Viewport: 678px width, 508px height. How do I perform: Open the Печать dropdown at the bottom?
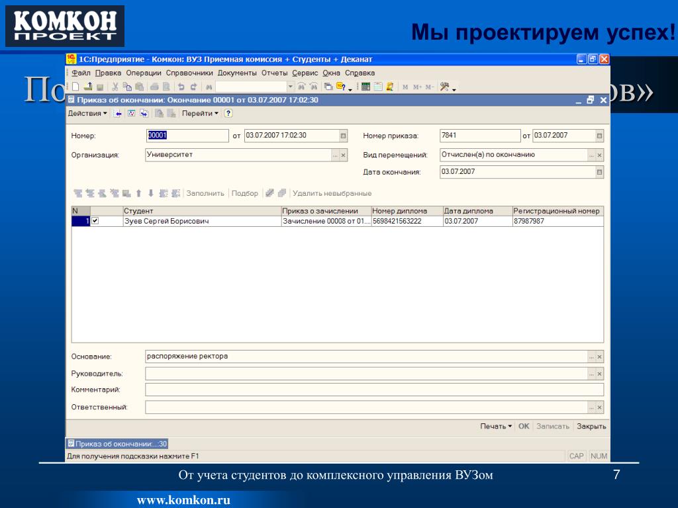[496, 426]
